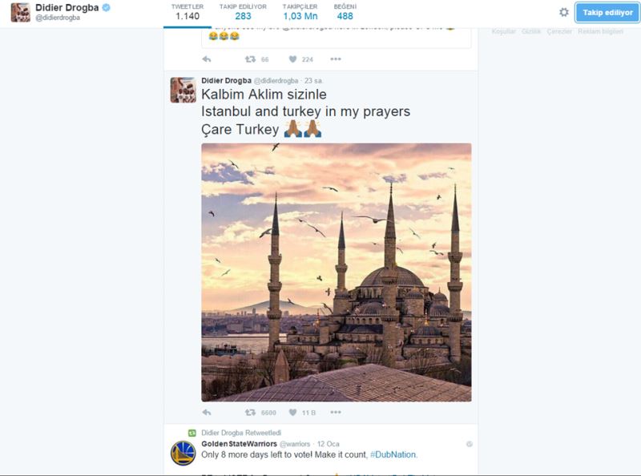Click Didier Drogba's tweet avatar

183,90
